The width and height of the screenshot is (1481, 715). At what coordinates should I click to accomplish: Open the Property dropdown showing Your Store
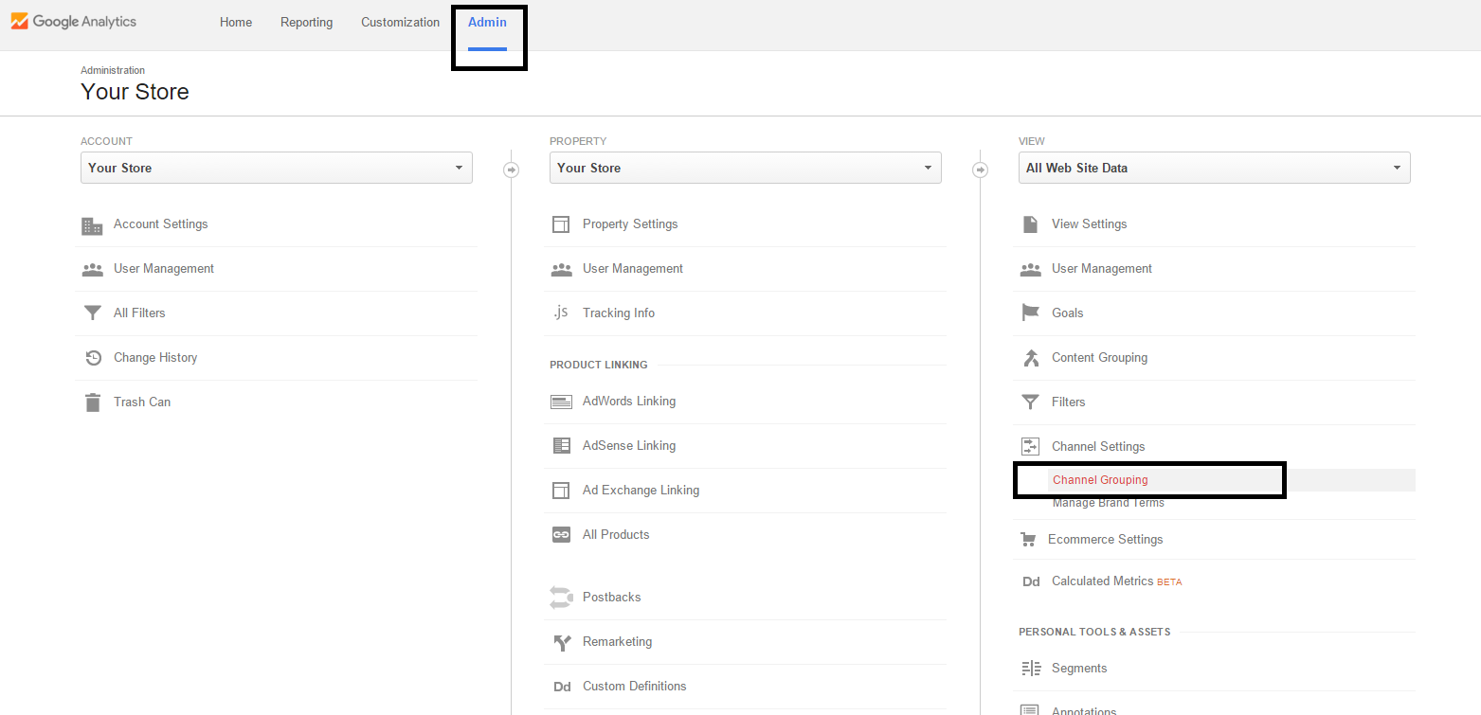(746, 168)
